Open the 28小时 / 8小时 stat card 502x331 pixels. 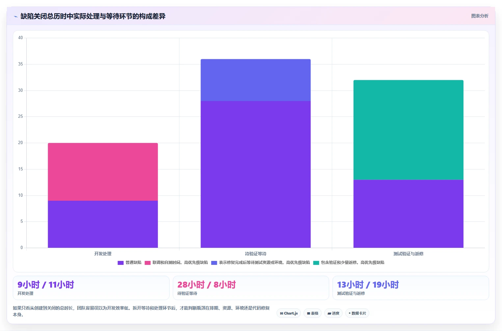pyautogui.click(x=251, y=288)
